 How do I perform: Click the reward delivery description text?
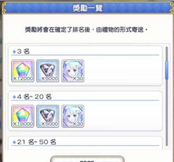tap(86, 30)
